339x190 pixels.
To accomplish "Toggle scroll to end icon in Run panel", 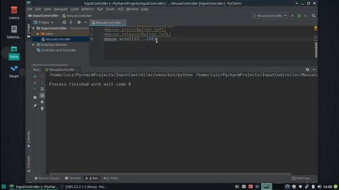I will click(x=42, y=96).
